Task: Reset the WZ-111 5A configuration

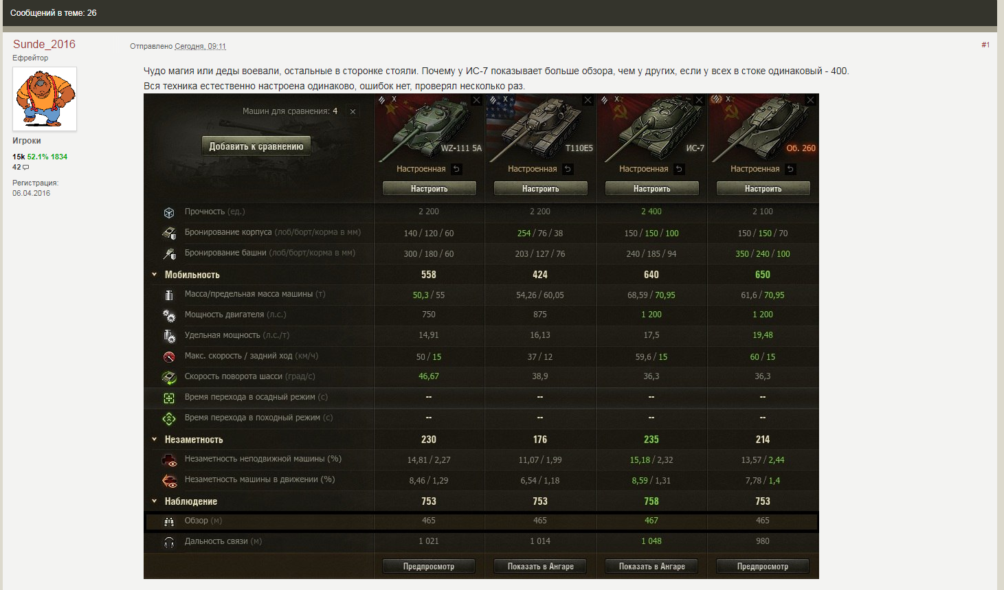Action: [x=456, y=169]
